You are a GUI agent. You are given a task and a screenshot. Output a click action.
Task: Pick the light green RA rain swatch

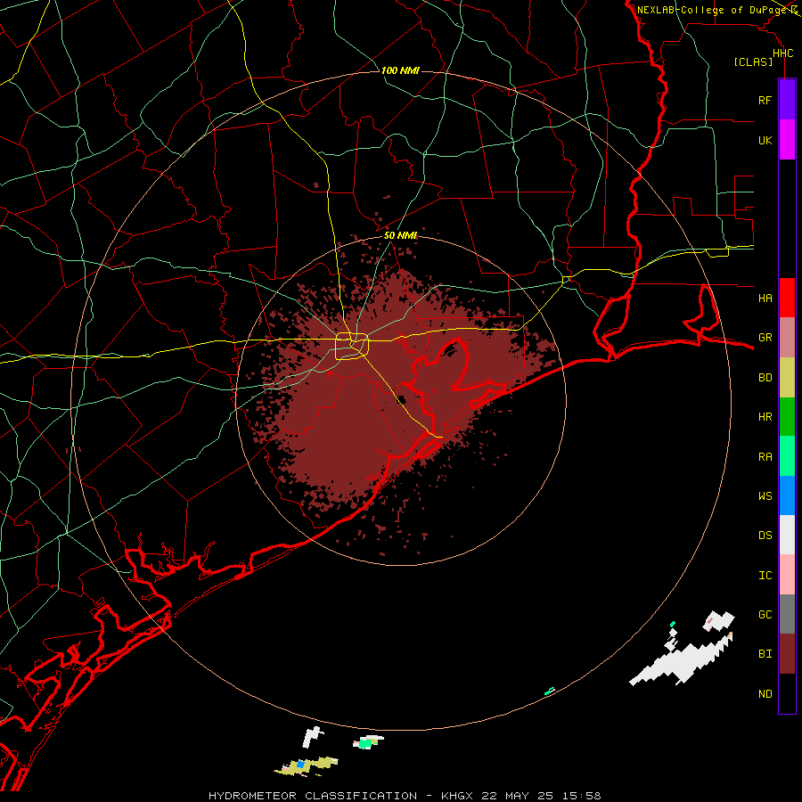point(787,456)
